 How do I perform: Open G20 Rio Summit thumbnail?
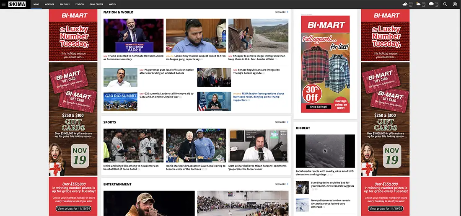(x=120, y=101)
